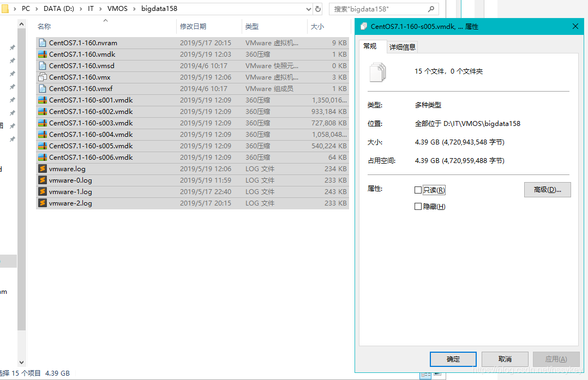Expand the chevron after IT breadcrumb
Image resolution: width=588 pixels, height=380 pixels.
[x=100, y=9]
